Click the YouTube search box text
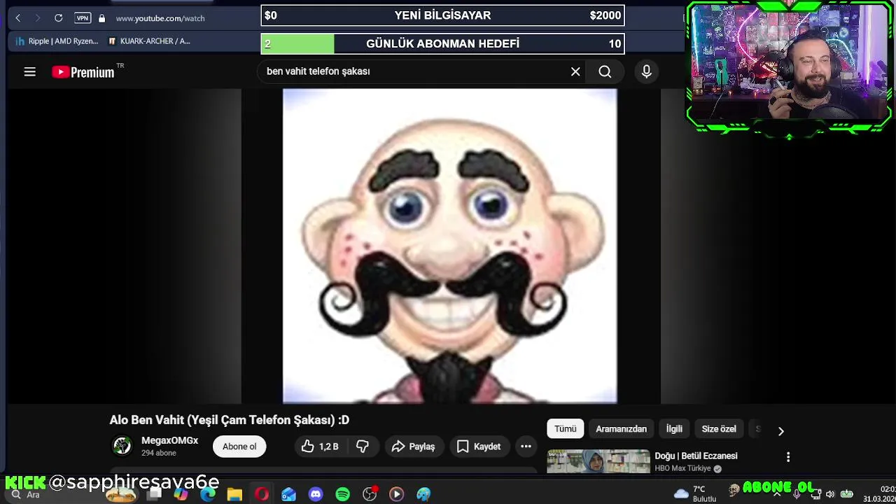896x504 pixels. [318, 71]
